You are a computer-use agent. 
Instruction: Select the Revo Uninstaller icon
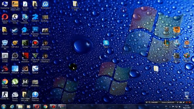[25, 18]
